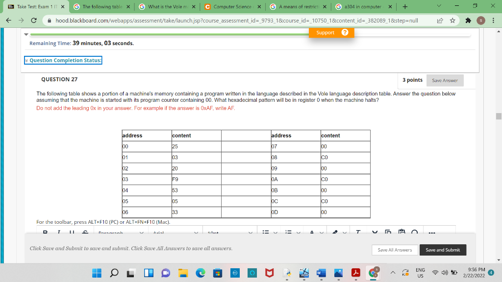Click Save Answer for Question 27
The image size is (502, 282).
click(x=445, y=80)
